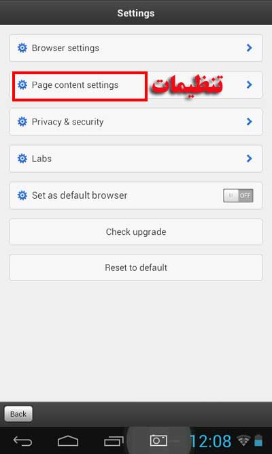Viewport: 272px width, 454px height.
Task: Click the Back button at bottom left
Action: (18, 414)
